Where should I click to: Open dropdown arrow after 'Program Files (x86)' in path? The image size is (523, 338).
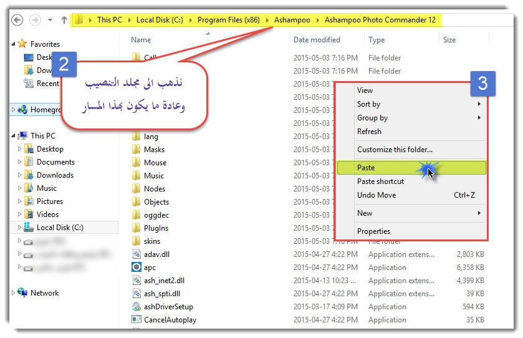(x=267, y=20)
